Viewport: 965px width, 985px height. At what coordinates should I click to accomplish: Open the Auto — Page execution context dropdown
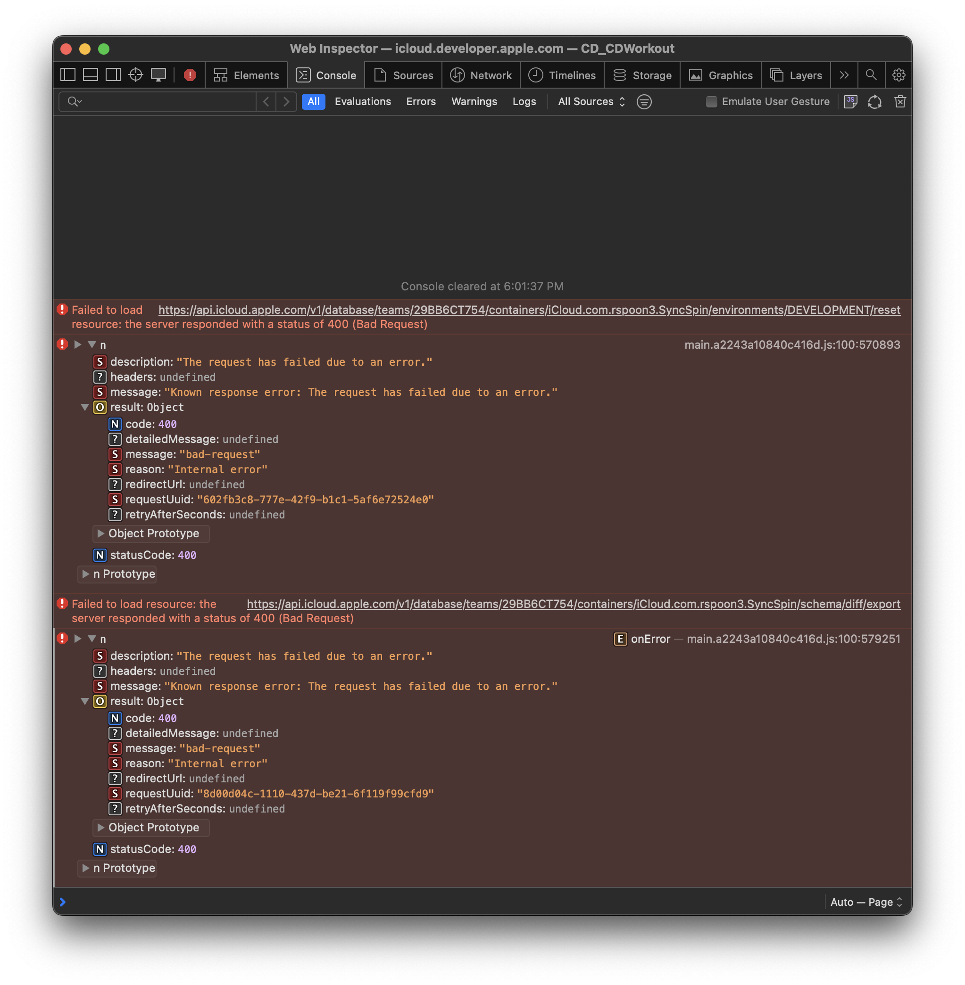(866, 902)
